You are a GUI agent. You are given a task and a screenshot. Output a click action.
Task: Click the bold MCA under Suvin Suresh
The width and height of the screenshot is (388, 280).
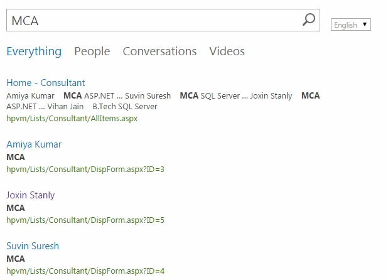click(16, 259)
